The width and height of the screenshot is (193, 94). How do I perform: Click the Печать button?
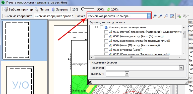point(42,9)
